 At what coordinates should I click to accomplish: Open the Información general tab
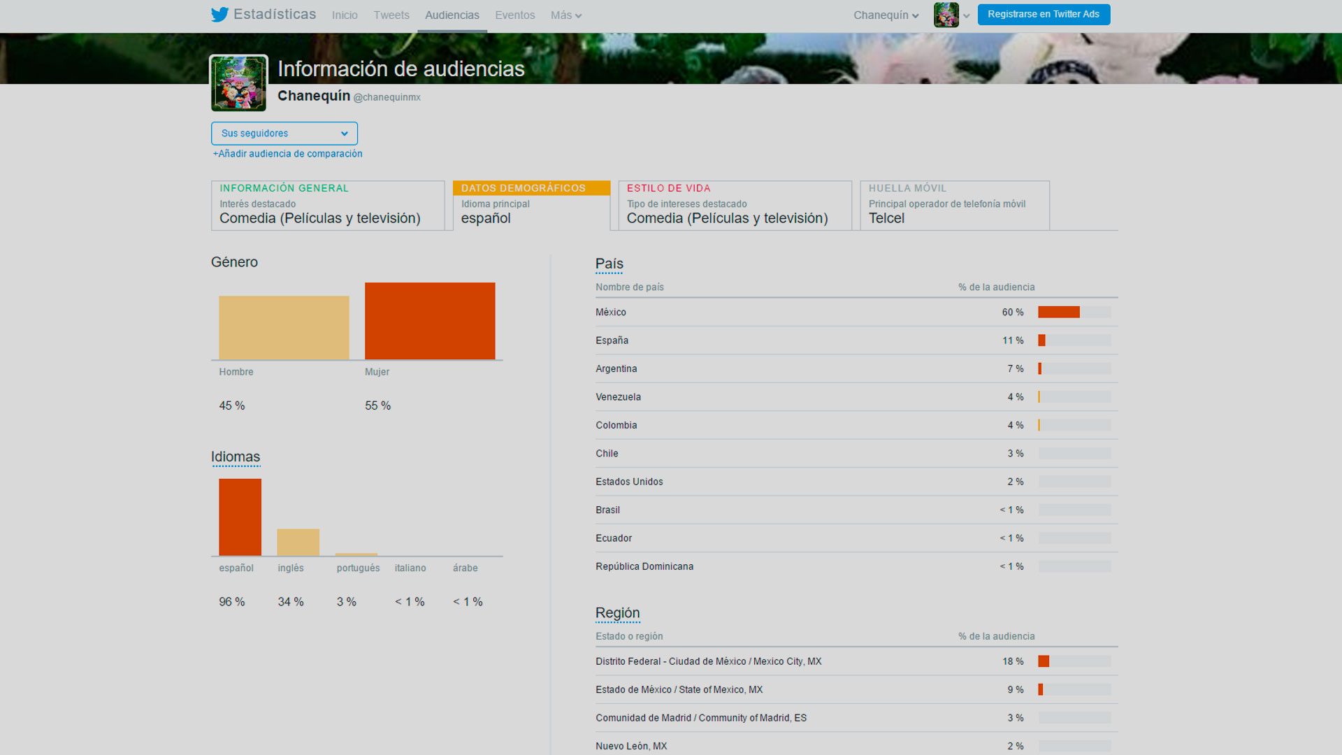click(x=327, y=206)
